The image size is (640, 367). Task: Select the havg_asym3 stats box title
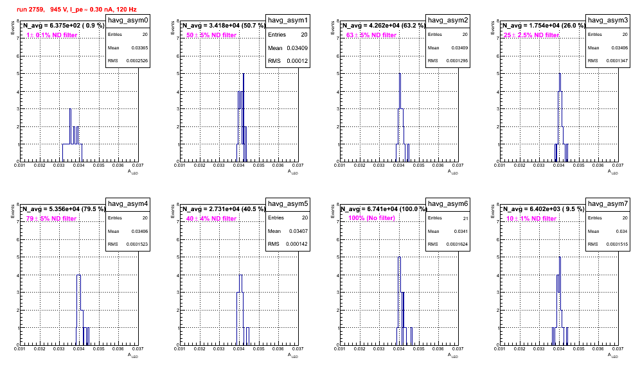[x=608, y=20]
